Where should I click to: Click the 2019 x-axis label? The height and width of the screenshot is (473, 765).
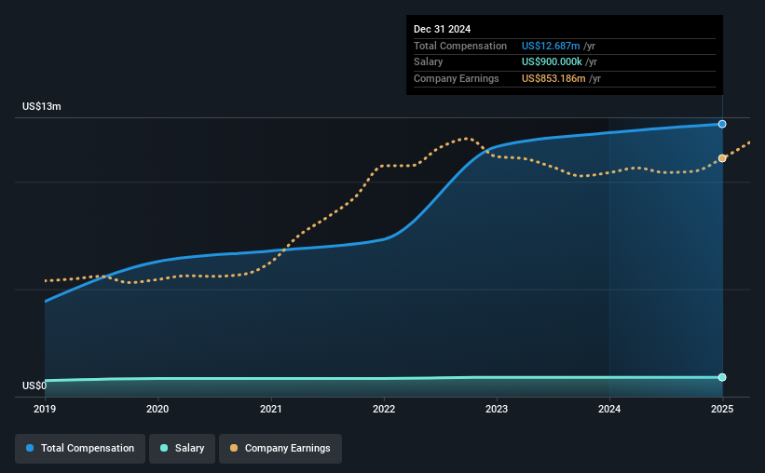tap(45, 409)
